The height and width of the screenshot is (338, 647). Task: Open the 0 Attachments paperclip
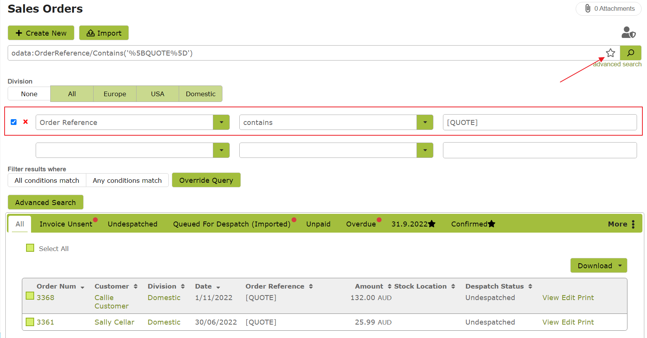pos(609,8)
